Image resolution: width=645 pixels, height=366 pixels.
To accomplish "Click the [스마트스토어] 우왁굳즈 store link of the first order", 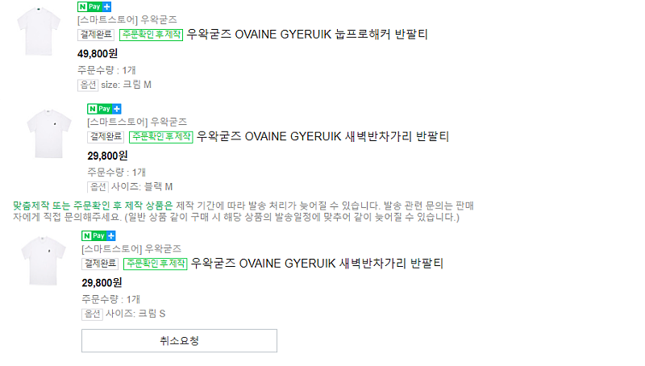I will 127,19.
